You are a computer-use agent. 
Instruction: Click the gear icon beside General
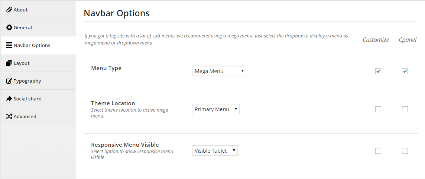pyautogui.click(x=9, y=27)
